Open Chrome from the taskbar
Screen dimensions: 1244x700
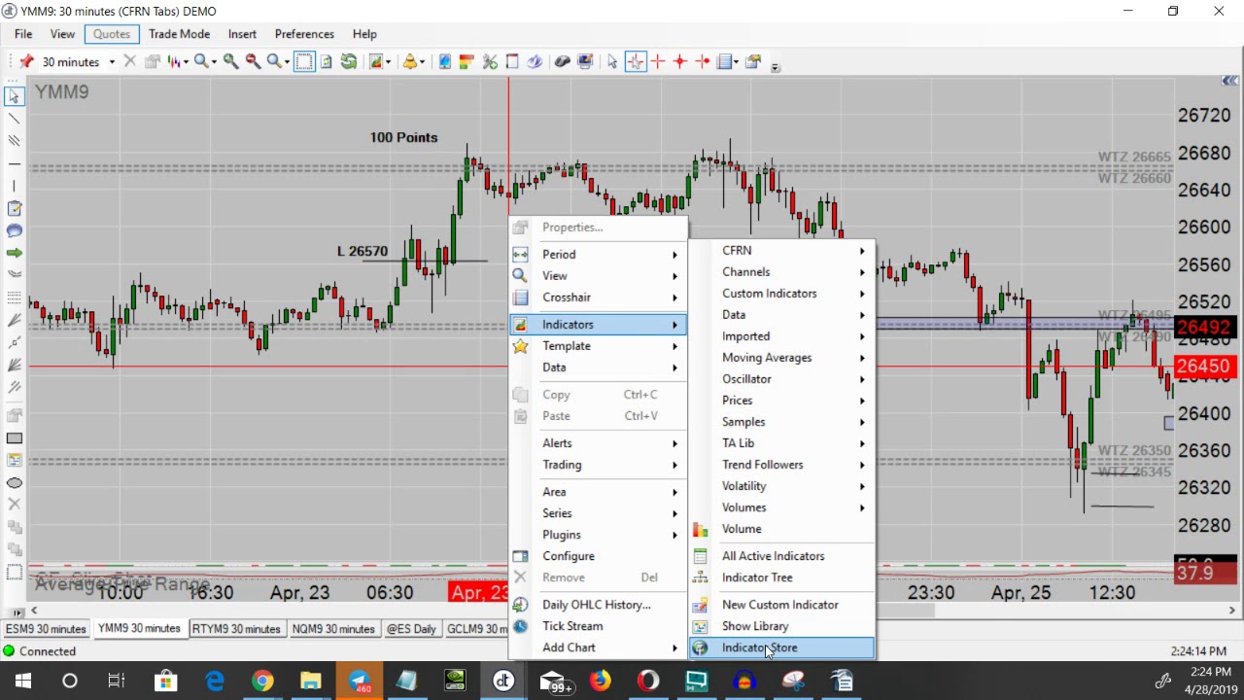coord(262,681)
